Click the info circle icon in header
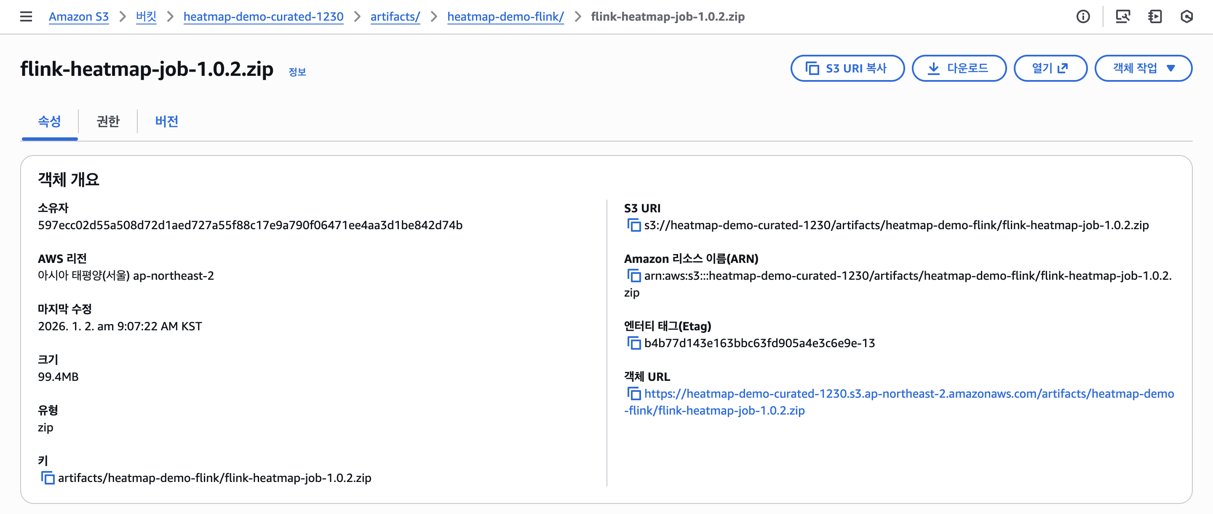The image size is (1213, 514). tap(1082, 16)
